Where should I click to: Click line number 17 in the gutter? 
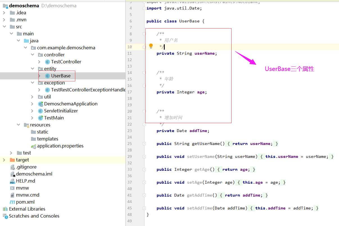(x=130, y=92)
